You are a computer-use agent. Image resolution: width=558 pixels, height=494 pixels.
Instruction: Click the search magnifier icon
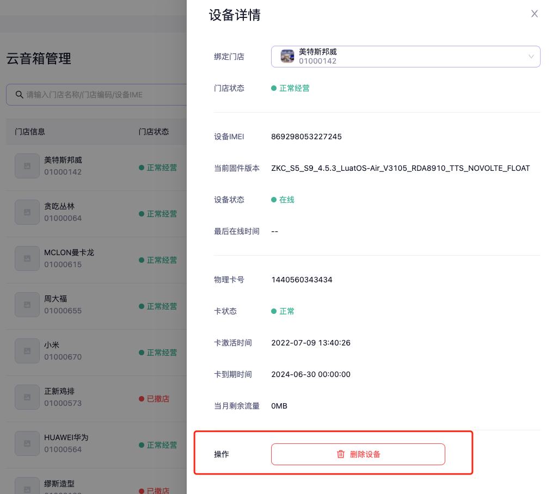click(x=19, y=95)
